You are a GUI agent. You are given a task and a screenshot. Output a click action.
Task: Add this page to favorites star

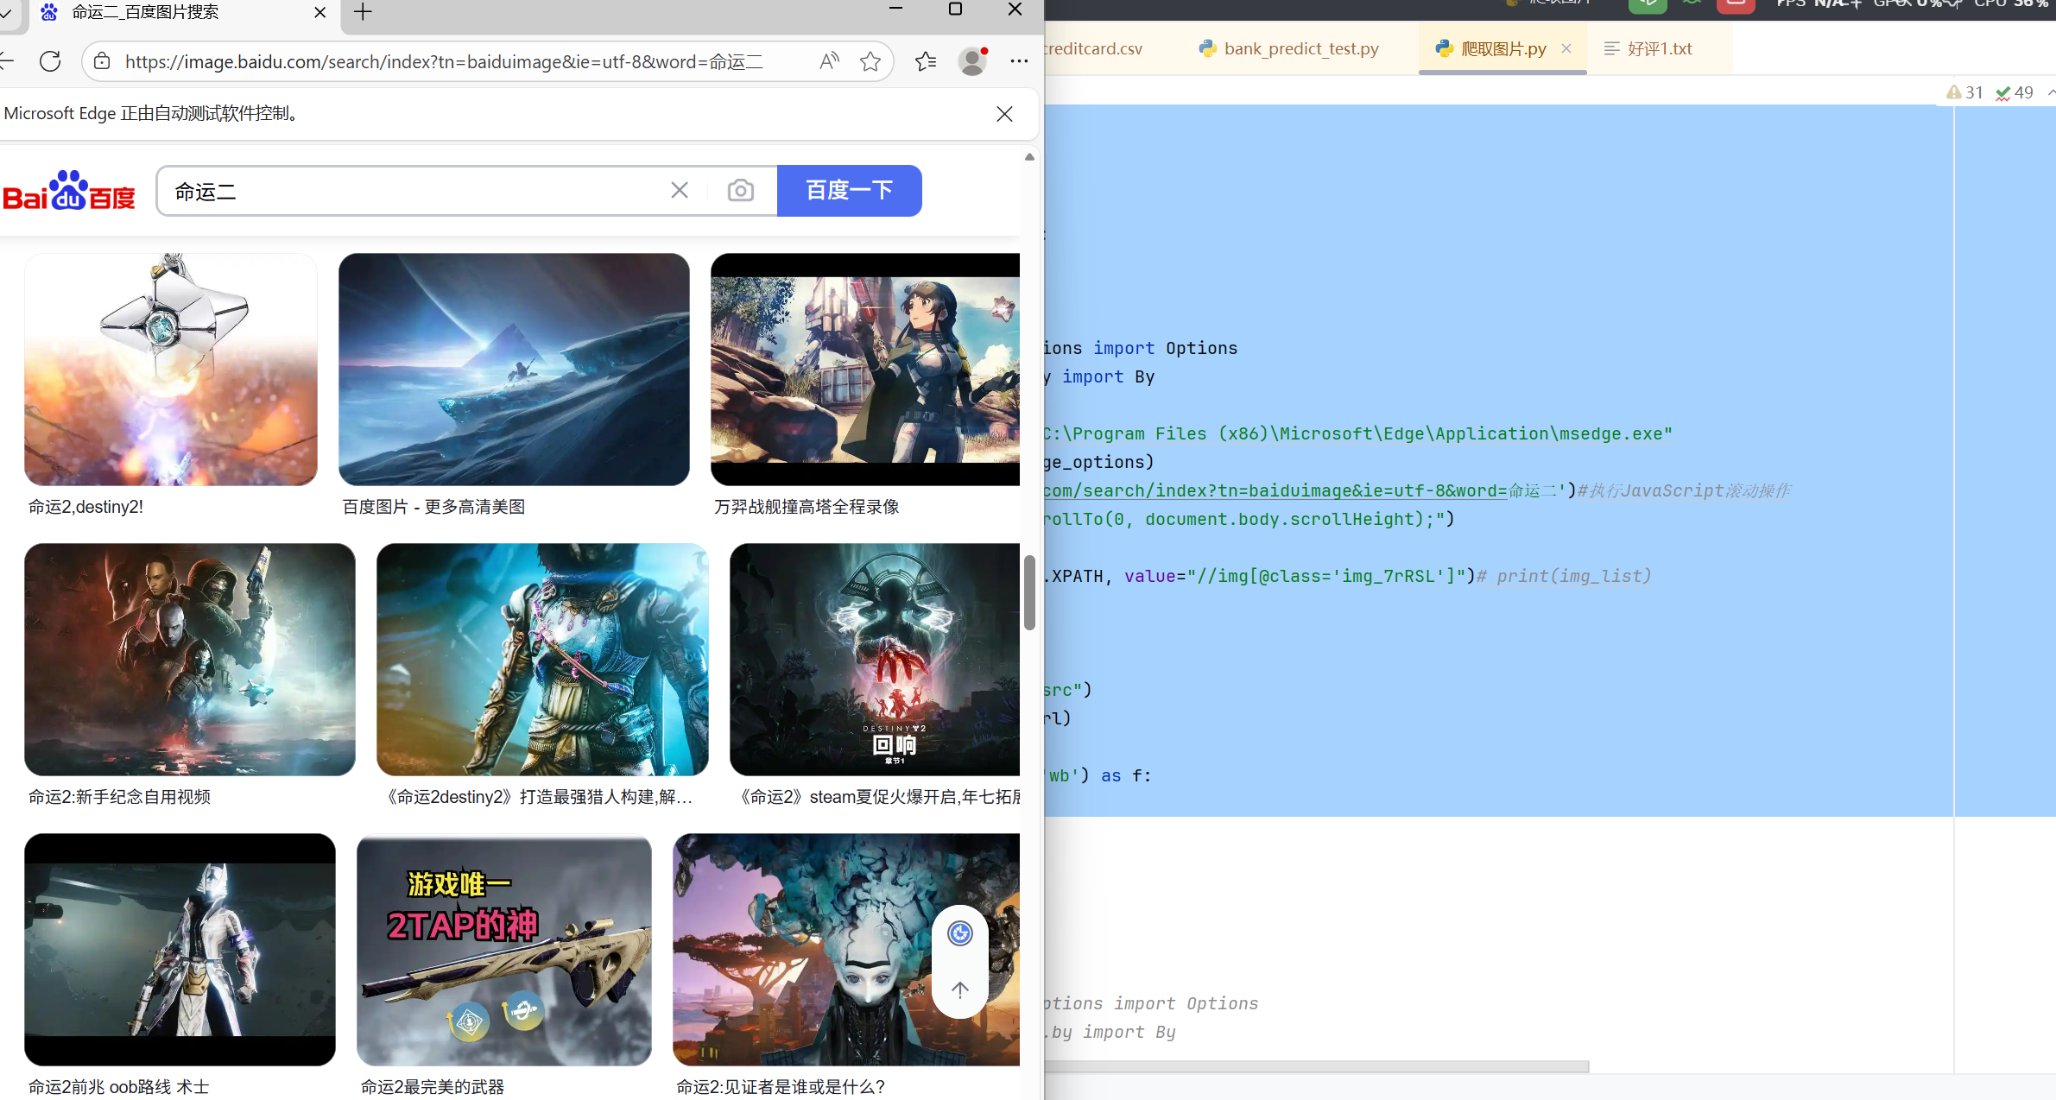(870, 61)
